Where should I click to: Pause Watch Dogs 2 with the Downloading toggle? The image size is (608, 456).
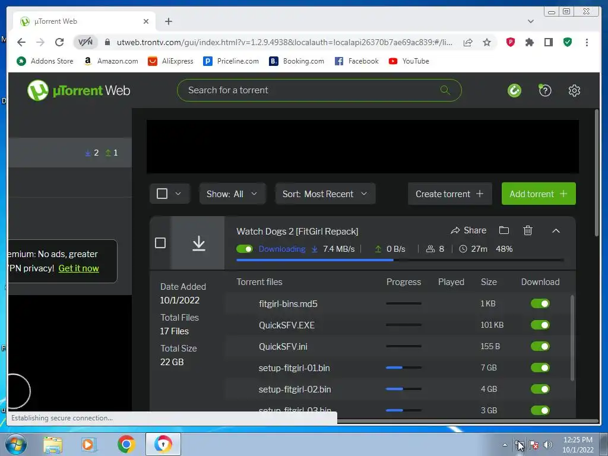click(244, 249)
